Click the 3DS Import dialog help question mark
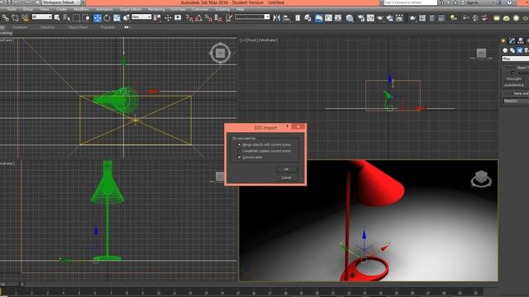Viewport: 529px width, 297px height. point(287,126)
